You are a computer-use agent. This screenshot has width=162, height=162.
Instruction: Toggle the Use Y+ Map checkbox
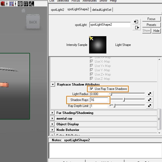click(x=92, y=66)
